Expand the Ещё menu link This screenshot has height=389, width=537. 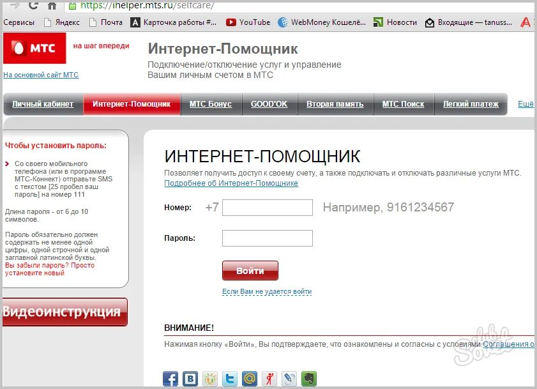526,104
